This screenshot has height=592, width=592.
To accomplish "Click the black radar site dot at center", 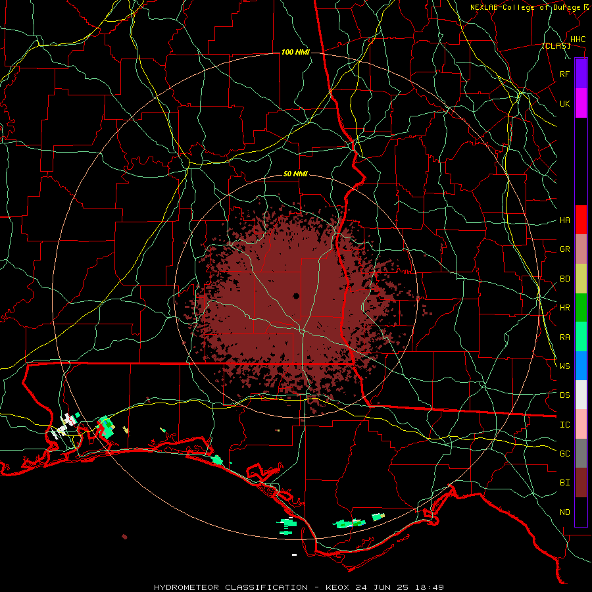I will pyautogui.click(x=296, y=296).
